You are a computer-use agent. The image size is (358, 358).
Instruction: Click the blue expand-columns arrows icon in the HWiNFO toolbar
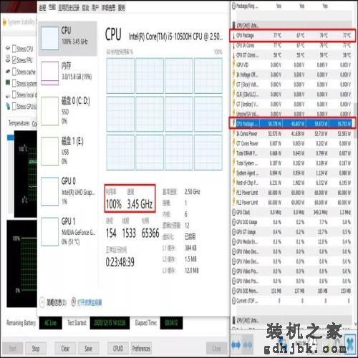tap(236, 344)
